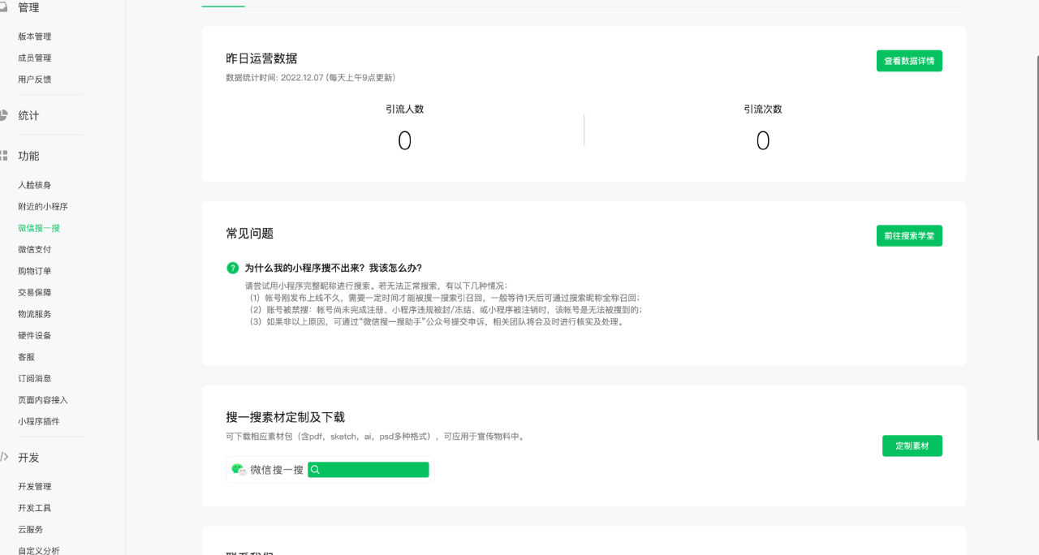Viewport: 1039px width, 555px height.
Task: Open 硬件设备 in sidebar
Action: [35, 335]
